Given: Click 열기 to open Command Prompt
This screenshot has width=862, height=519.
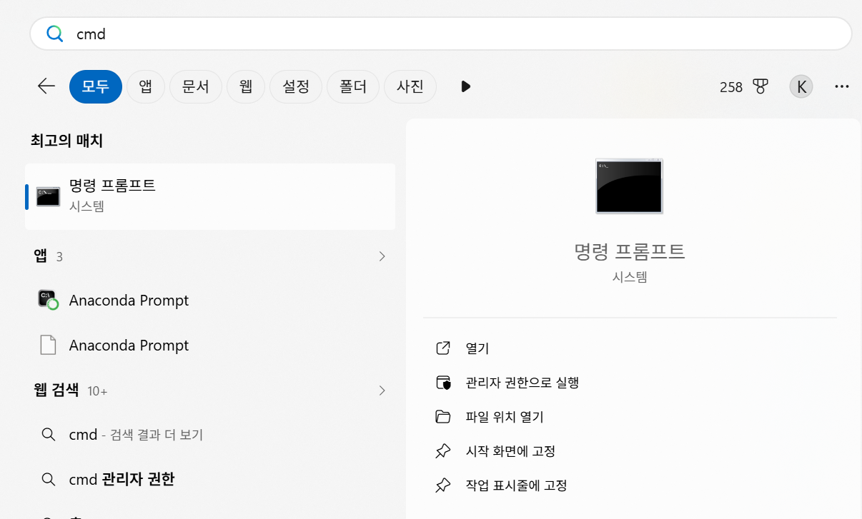Looking at the screenshot, I should (477, 348).
